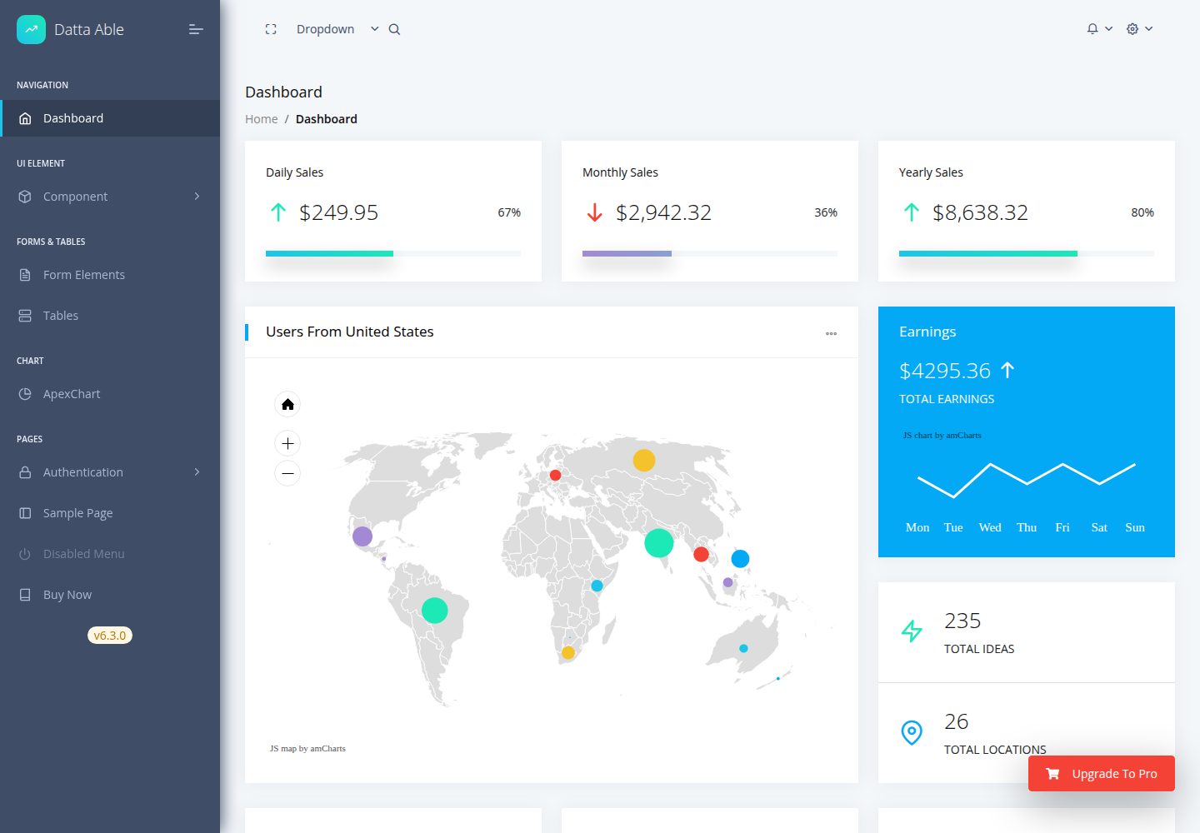Open the ApexChart page
Screen dimensions: 1200x833
coord(110,394)
